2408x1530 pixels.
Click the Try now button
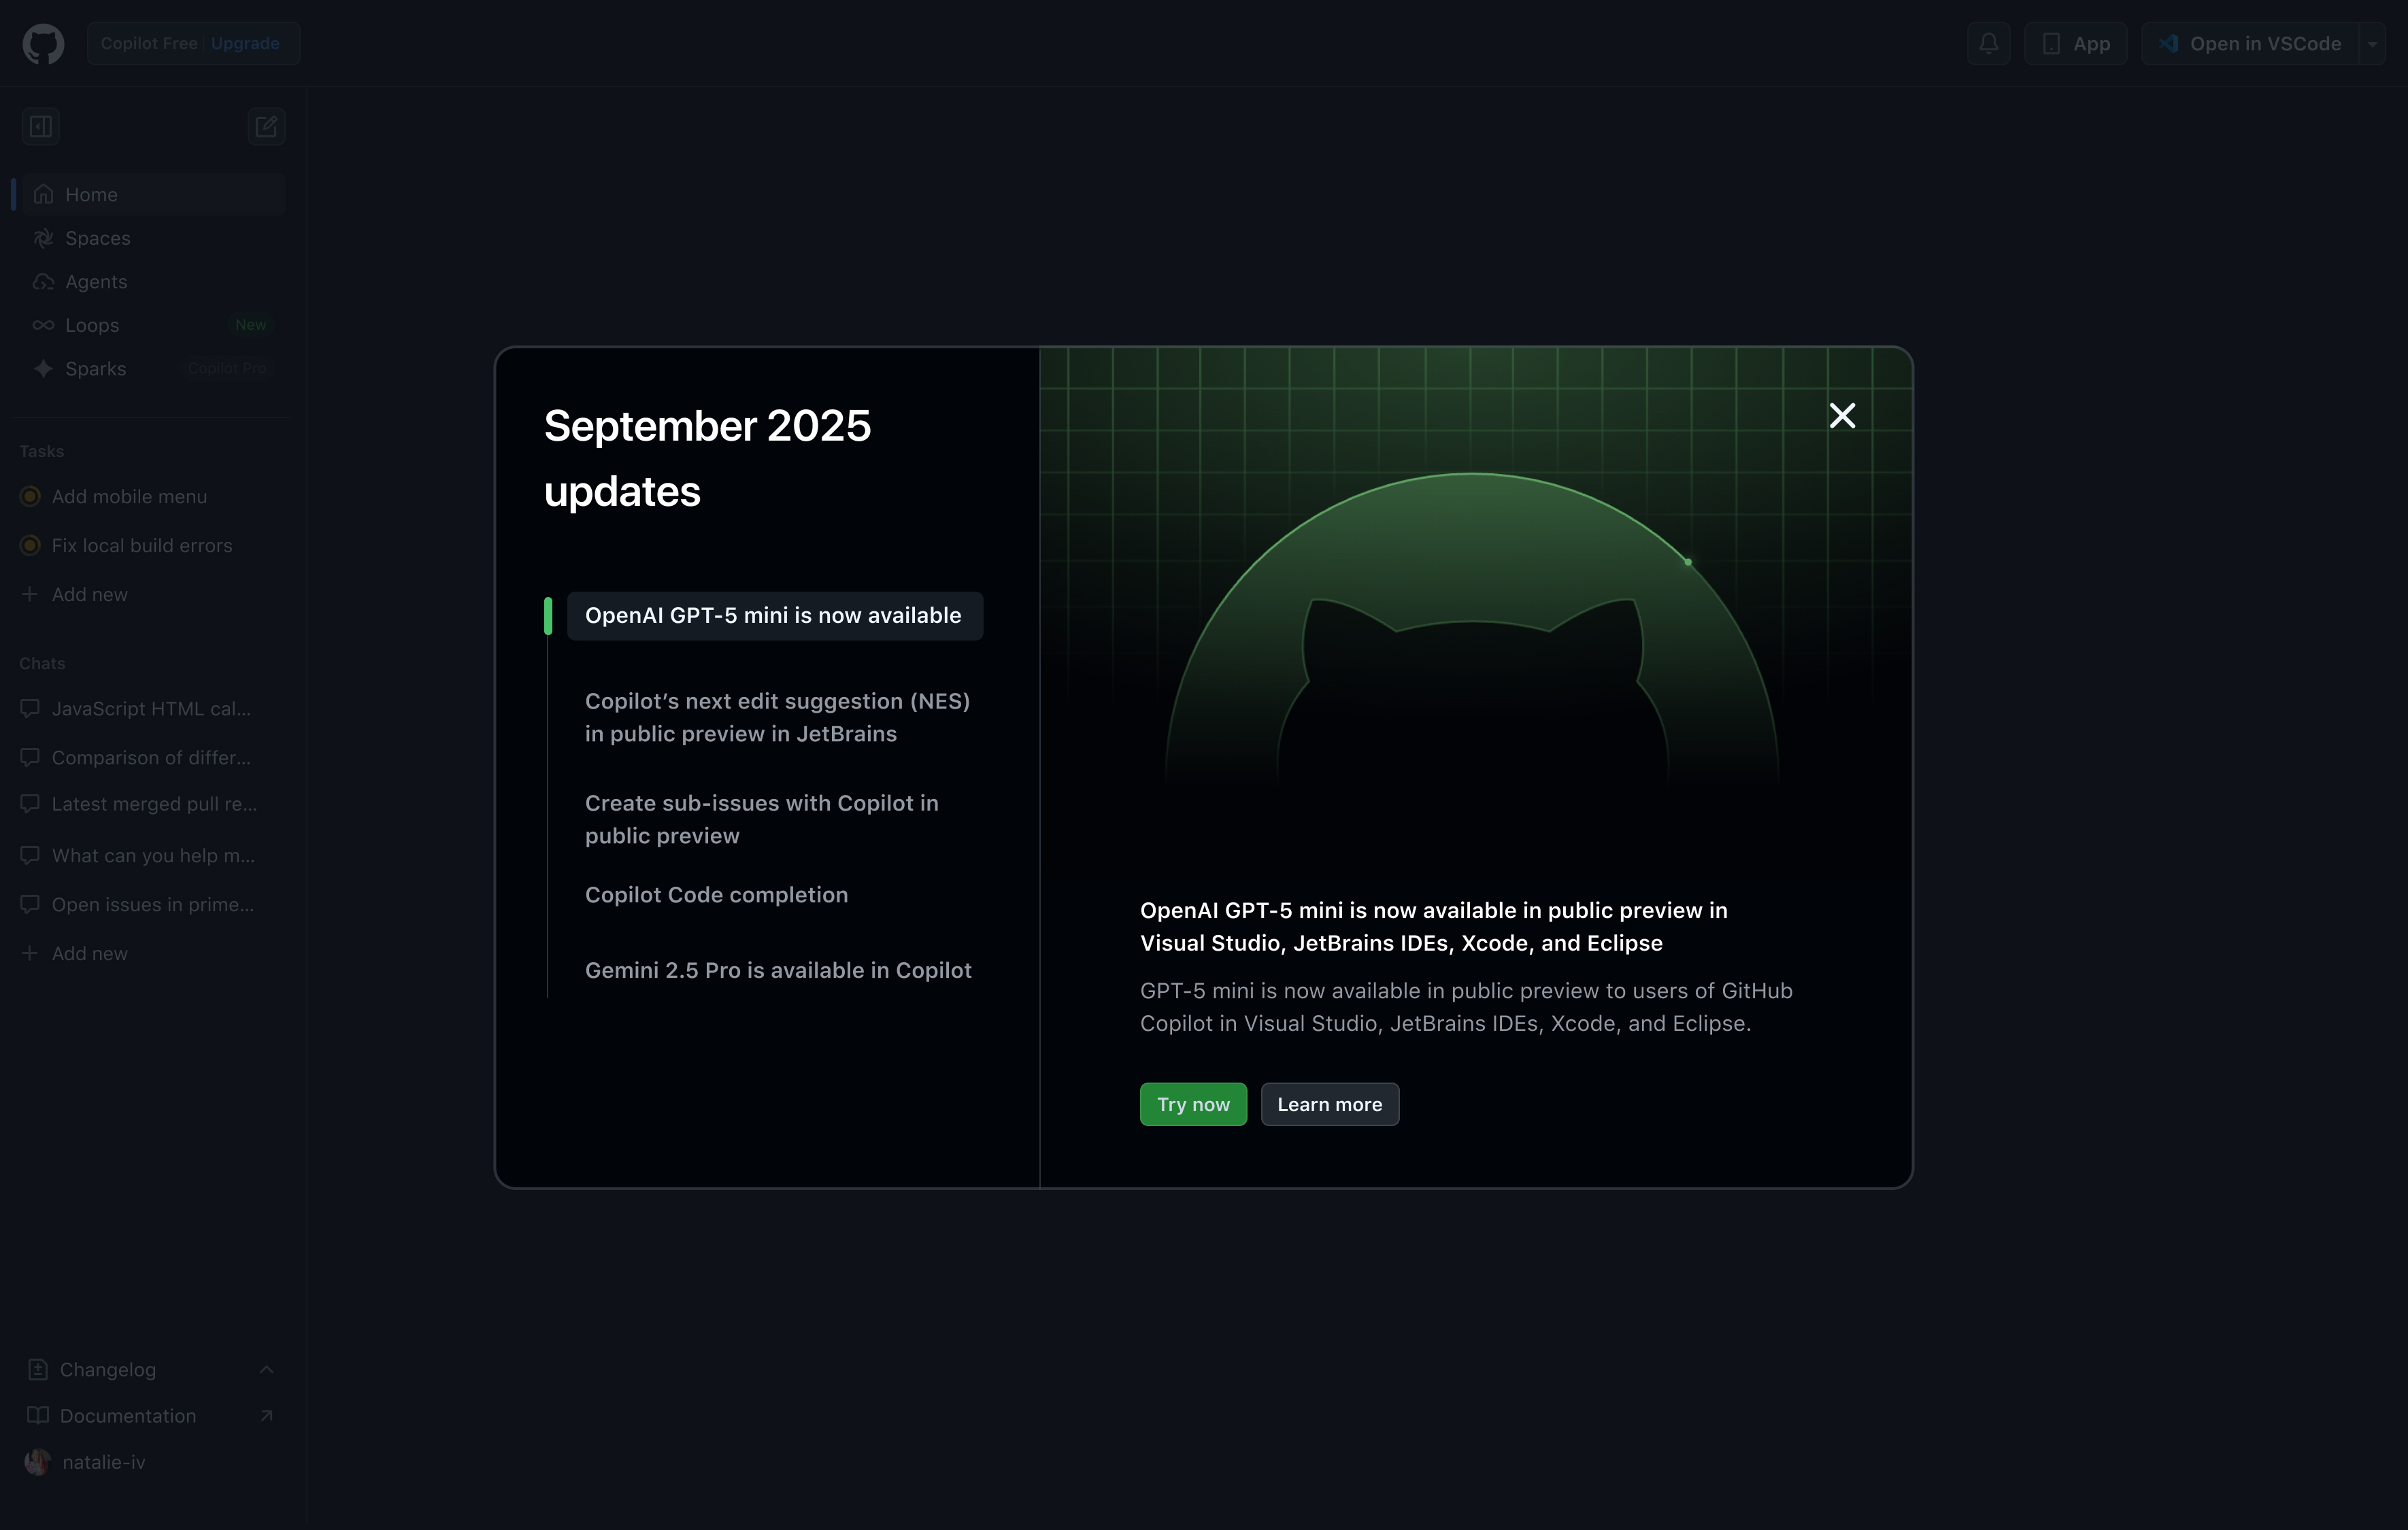click(x=1193, y=1104)
